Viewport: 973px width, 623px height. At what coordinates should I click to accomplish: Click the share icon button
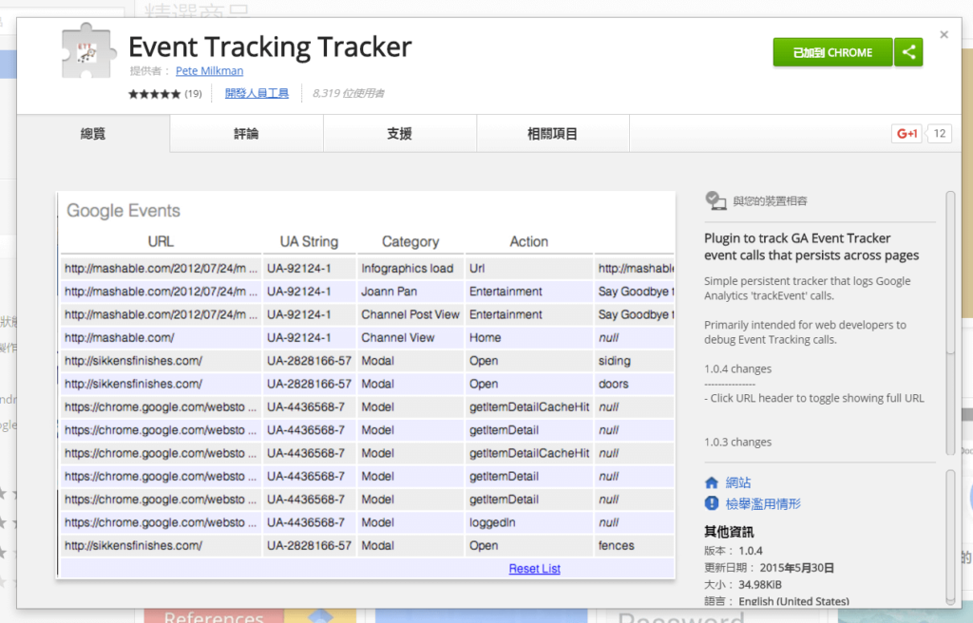(x=908, y=52)
